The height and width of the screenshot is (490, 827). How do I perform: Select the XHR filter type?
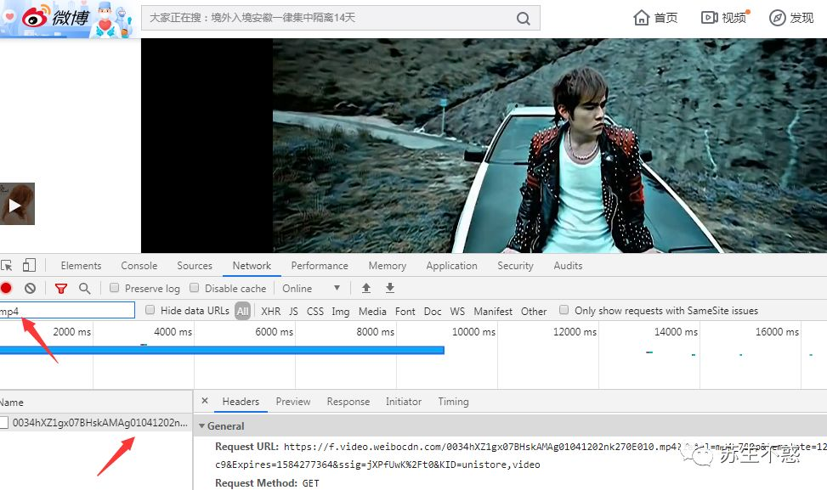pos(270,312)
